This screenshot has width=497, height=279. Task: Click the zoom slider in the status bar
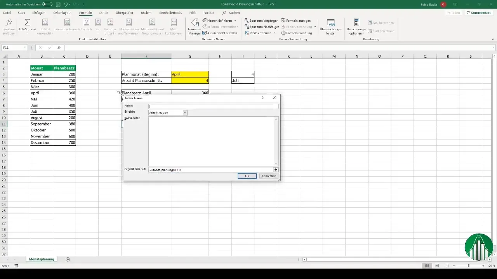coord(469,266)
